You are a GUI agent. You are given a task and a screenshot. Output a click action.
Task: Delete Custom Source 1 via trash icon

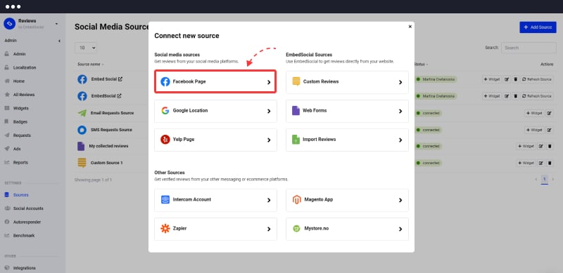pyautogui.click(x=550, y=164)
